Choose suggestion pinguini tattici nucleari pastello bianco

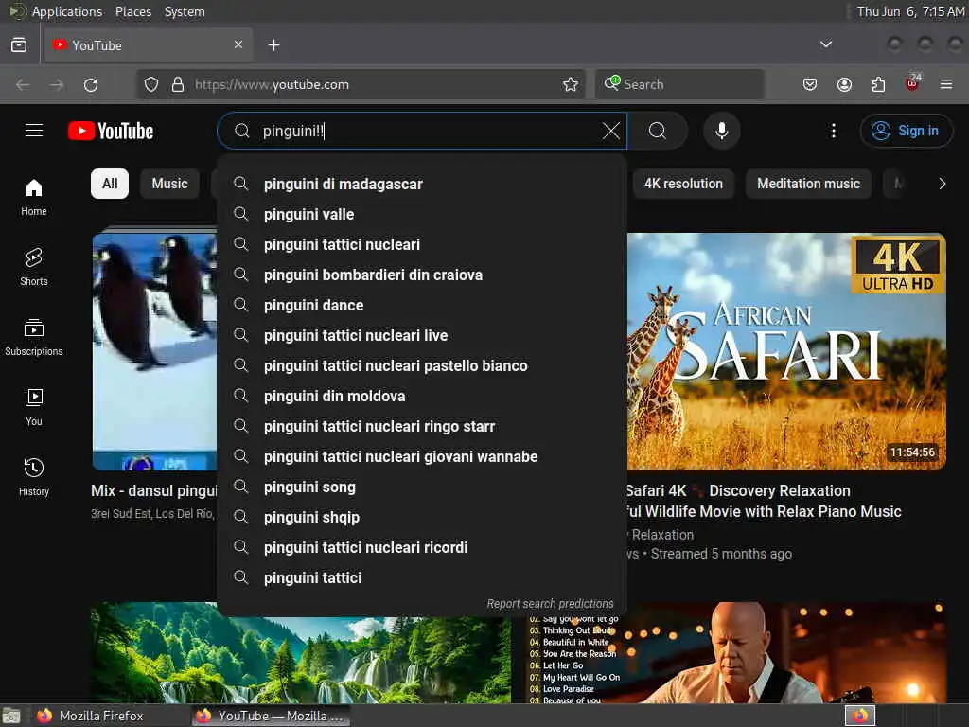pyautogui.click(x=422, y=365)
